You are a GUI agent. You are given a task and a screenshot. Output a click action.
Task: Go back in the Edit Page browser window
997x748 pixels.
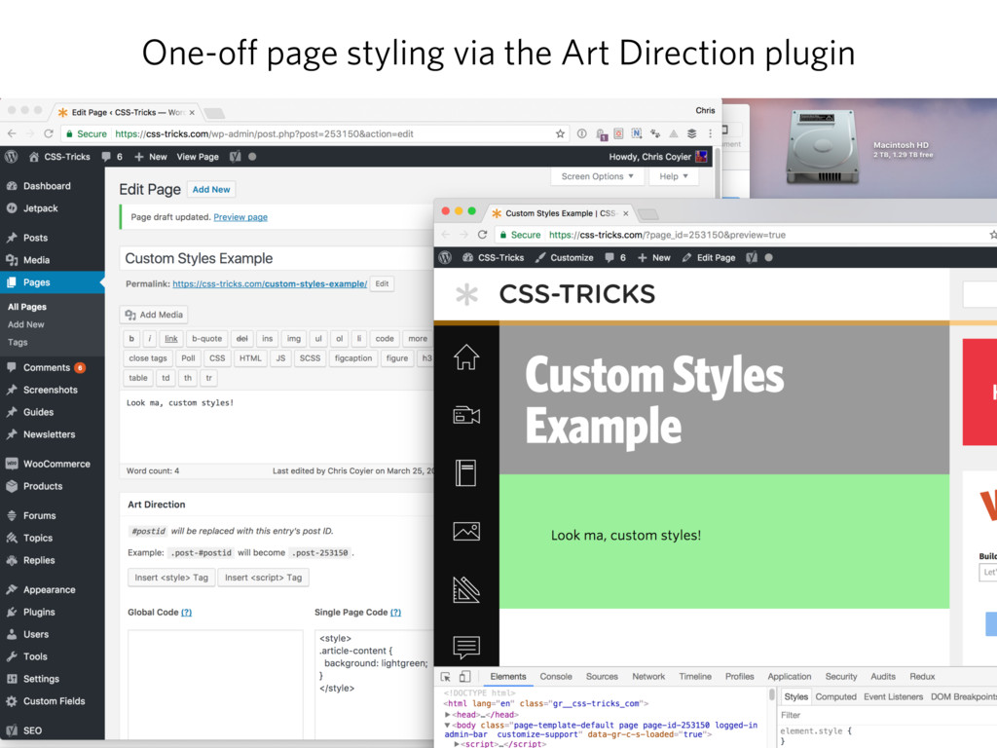12,133
